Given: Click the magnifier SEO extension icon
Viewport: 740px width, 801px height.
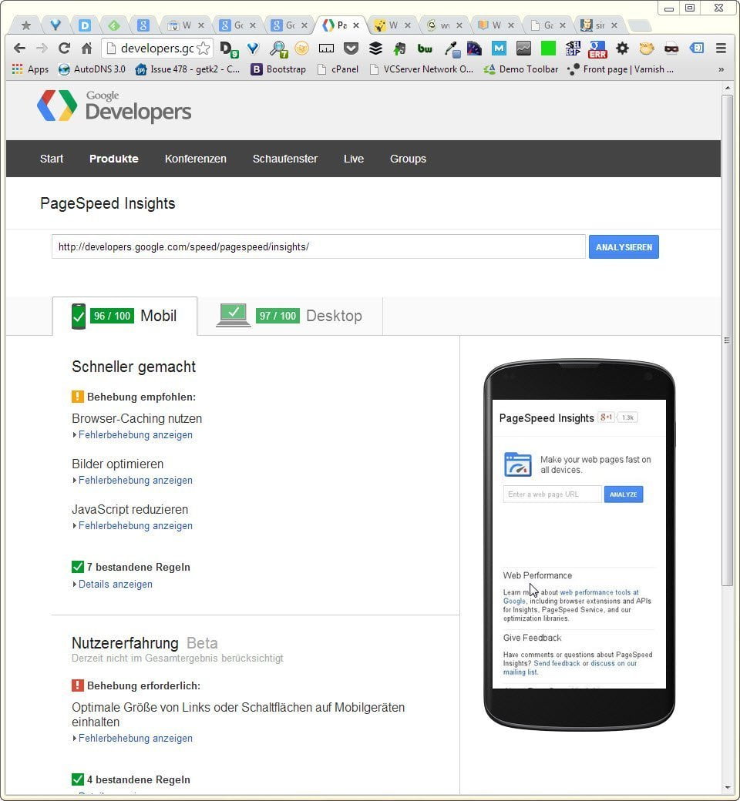Looking at the screenshot, I should pyautogui.click(x=279, y=49).
